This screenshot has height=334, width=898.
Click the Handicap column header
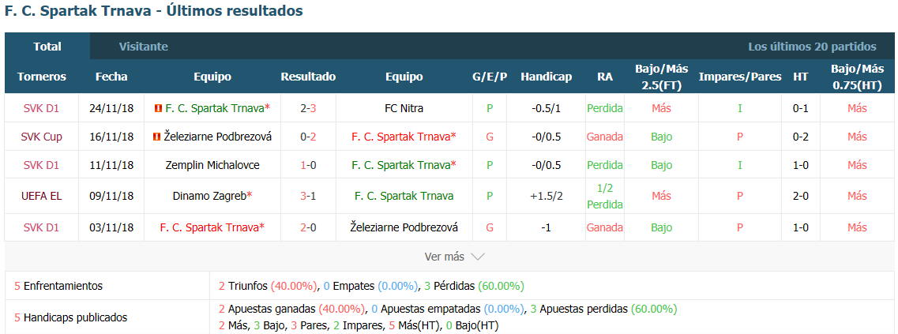click(546, 77)
